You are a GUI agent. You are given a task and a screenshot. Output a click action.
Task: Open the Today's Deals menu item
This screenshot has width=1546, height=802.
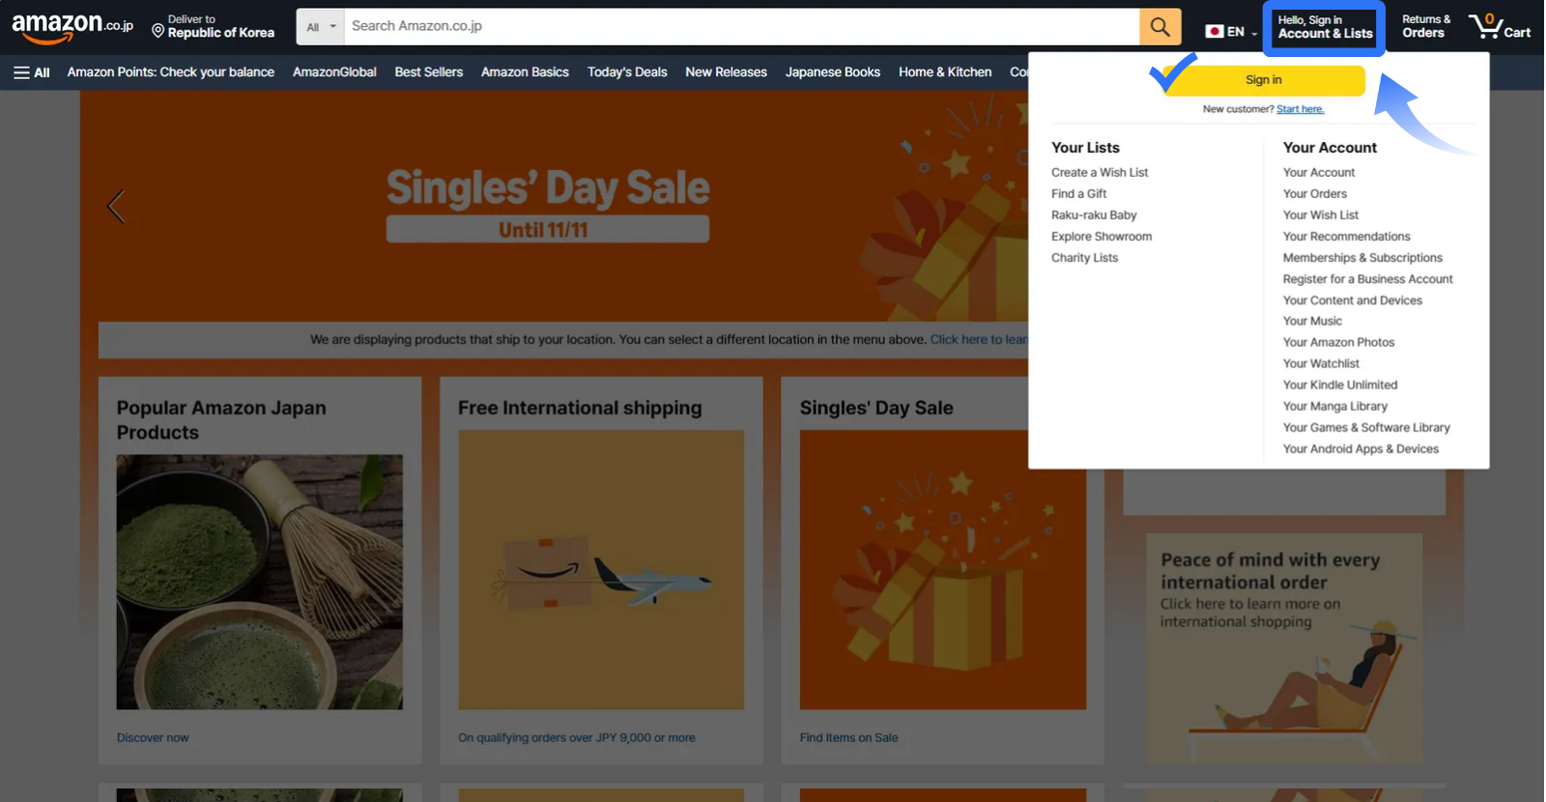[x=627, y=72]
